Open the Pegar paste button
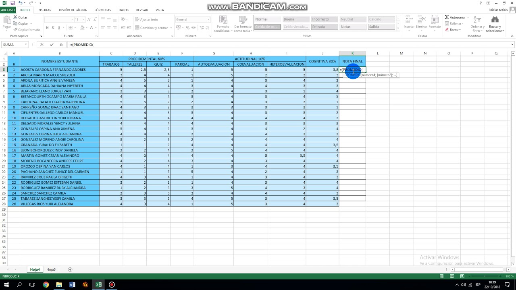Image resolution: width=516 pixels, height=290 pixels. point(6,23)
